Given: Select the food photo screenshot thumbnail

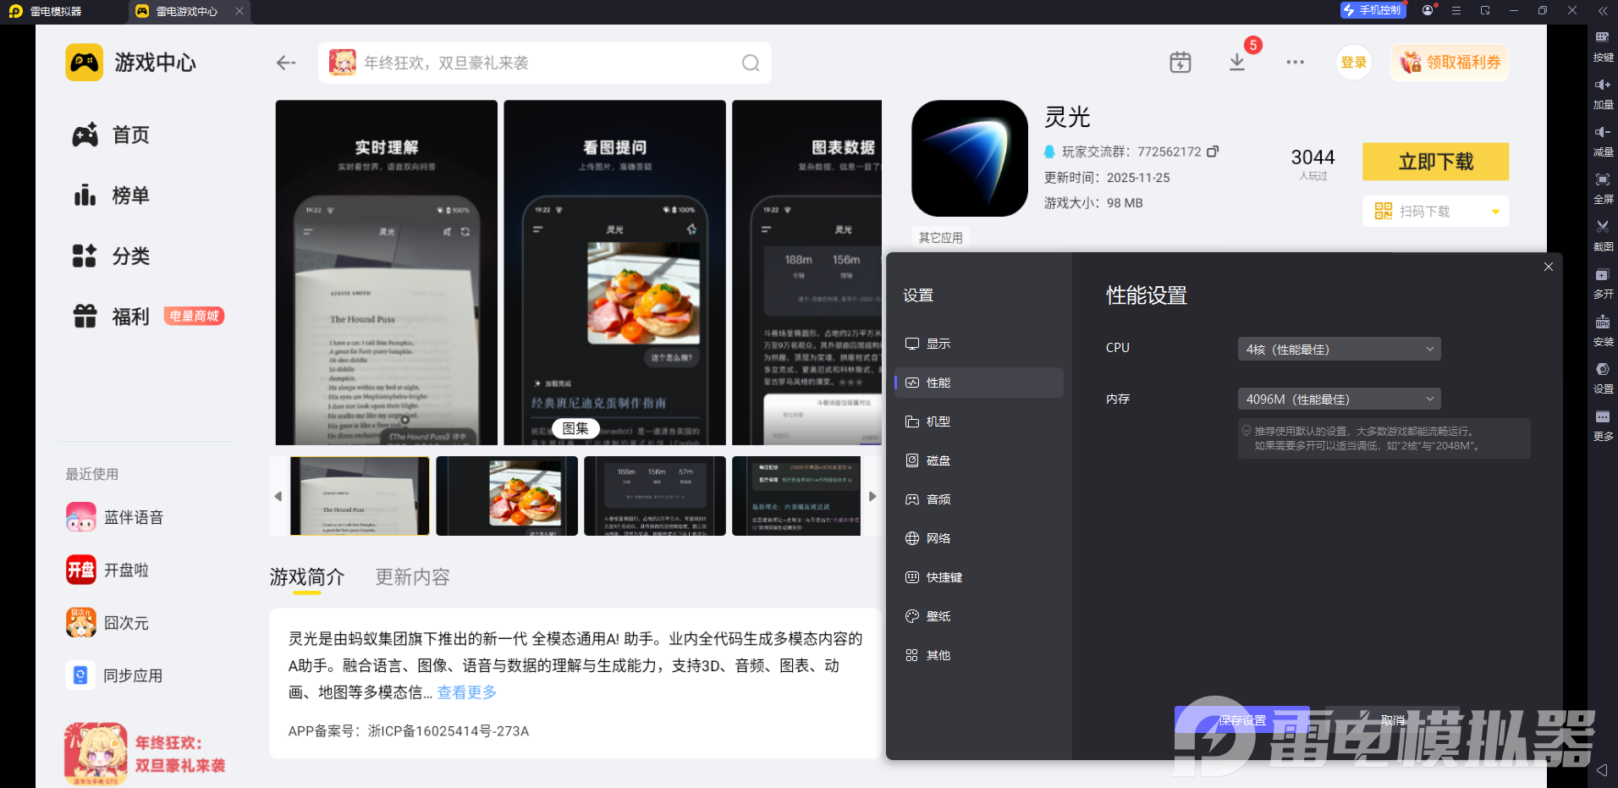Looking at the screenshot, I should [x=507, y=496].
